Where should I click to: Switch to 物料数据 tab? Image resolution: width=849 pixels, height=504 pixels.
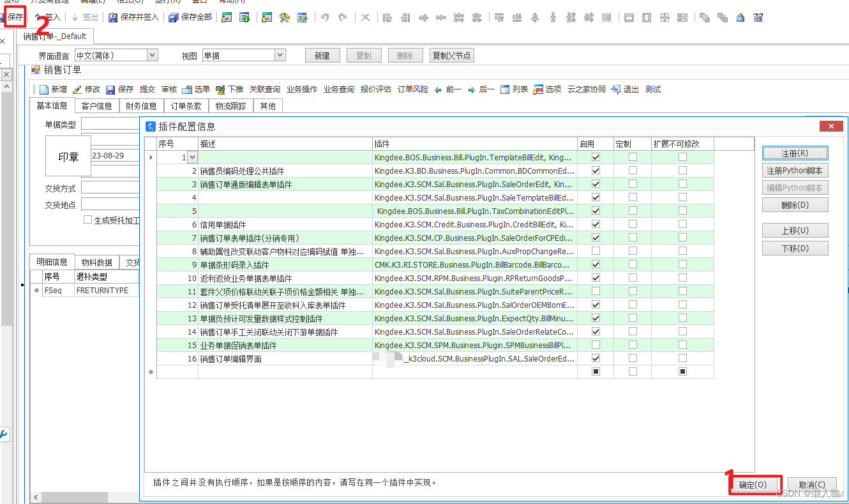tap(96, 263)
